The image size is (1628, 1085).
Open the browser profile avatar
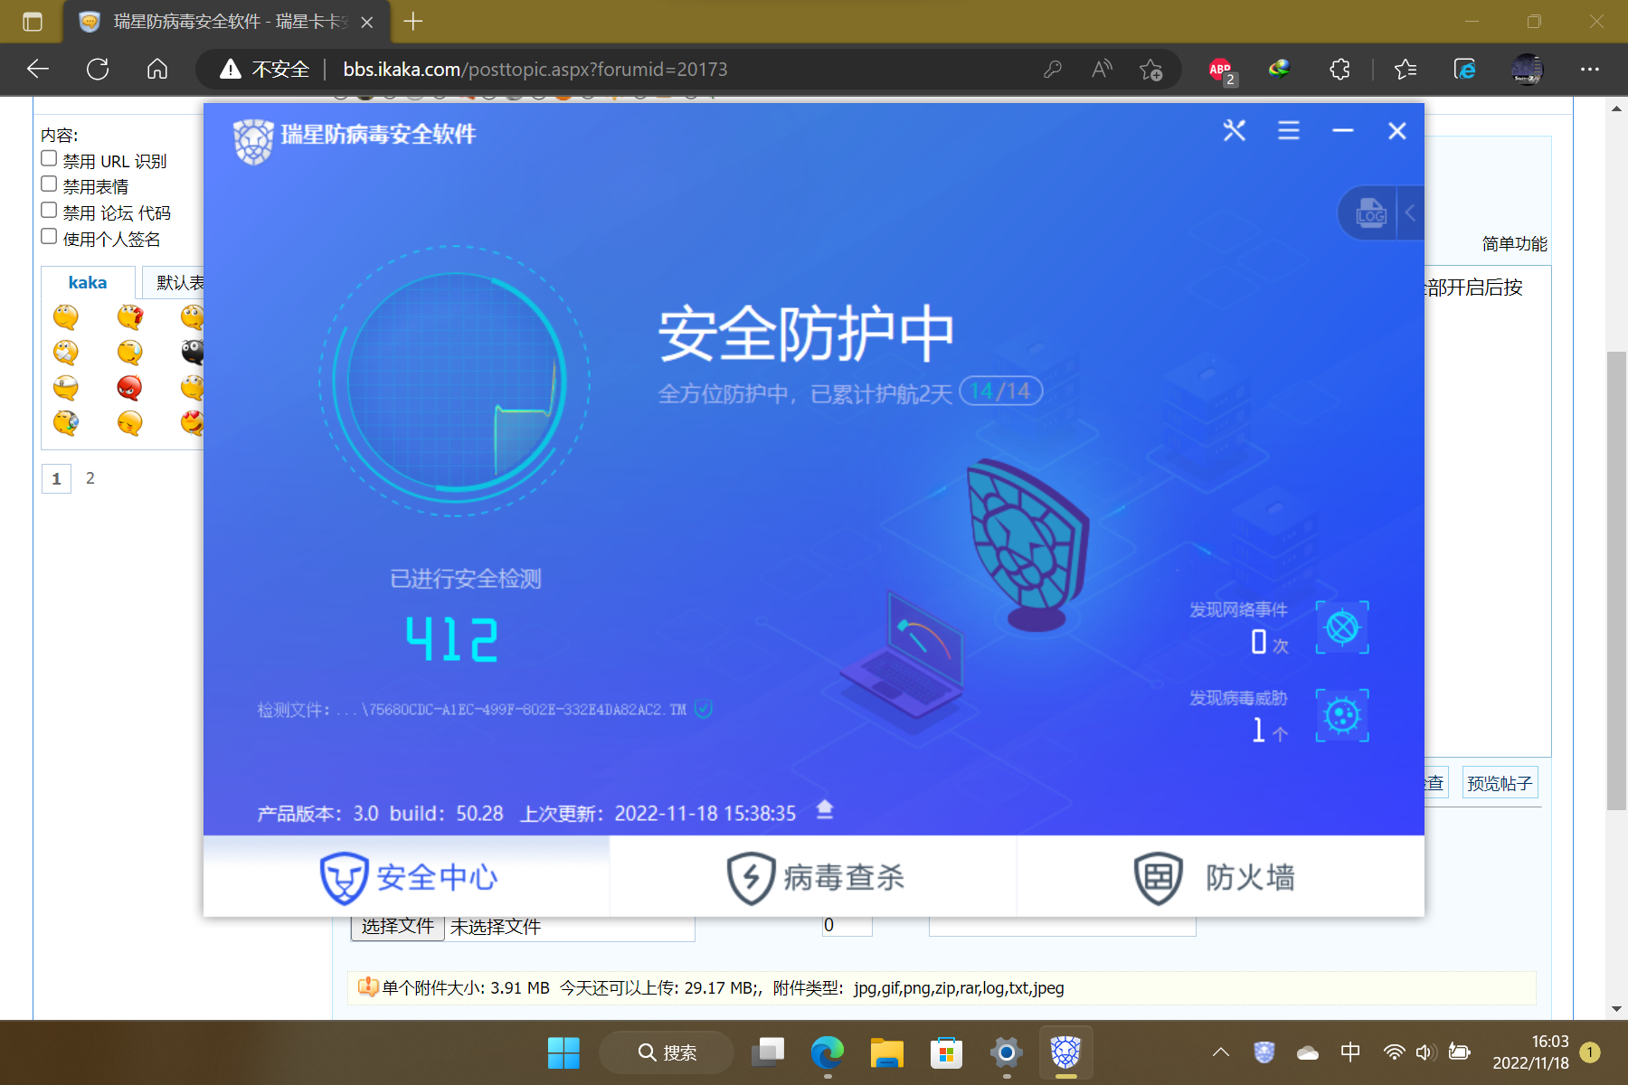coord(1528,69)
